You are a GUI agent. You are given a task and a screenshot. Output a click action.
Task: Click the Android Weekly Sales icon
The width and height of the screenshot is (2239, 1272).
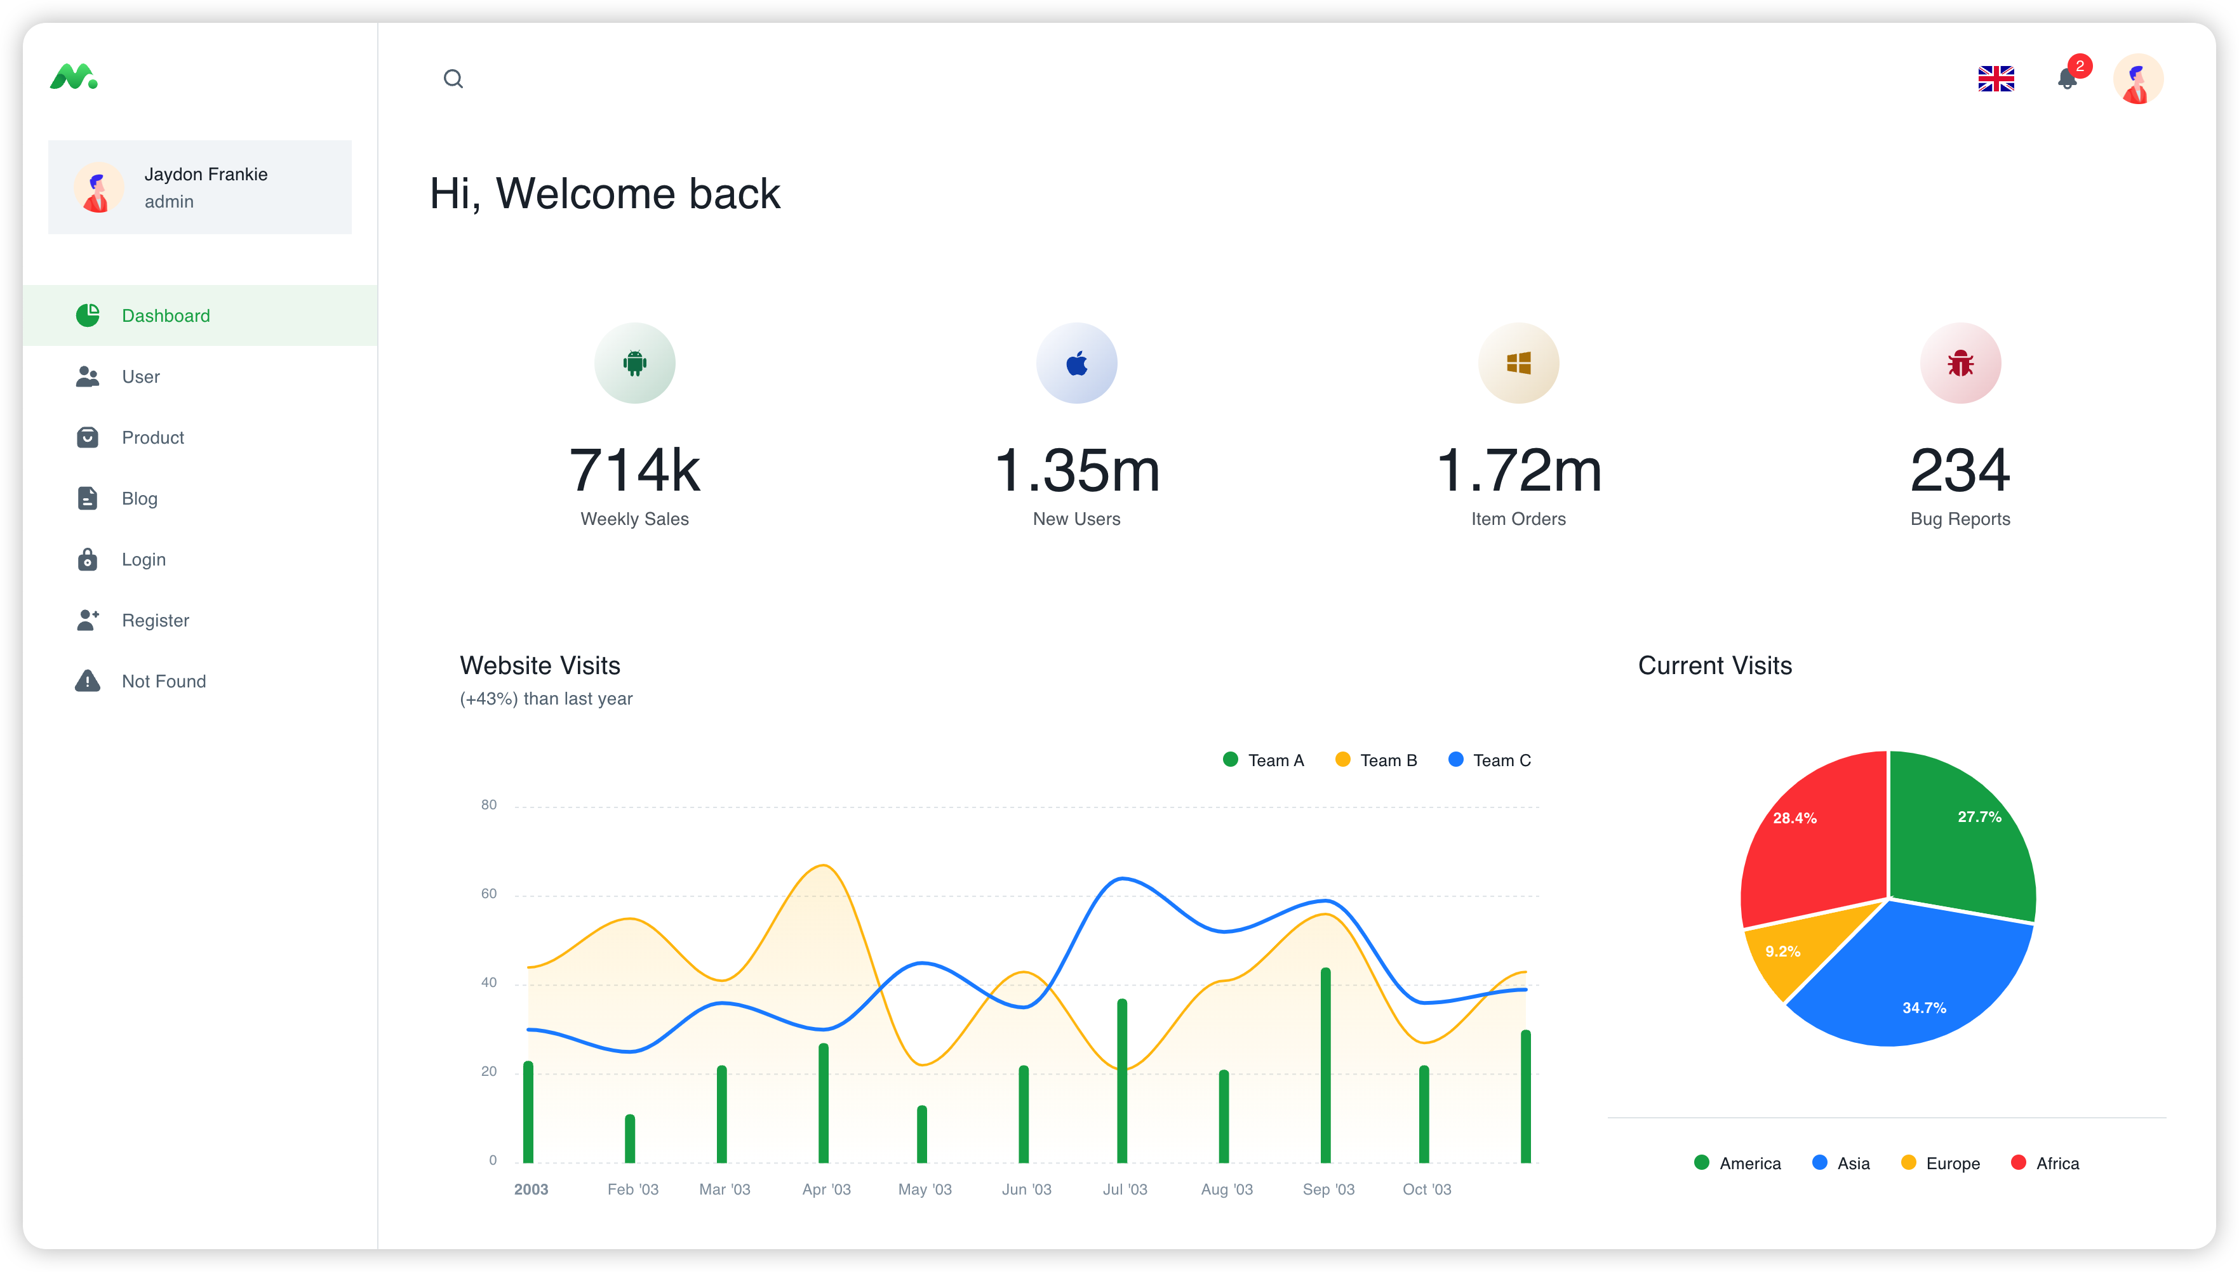coord(634,362)
